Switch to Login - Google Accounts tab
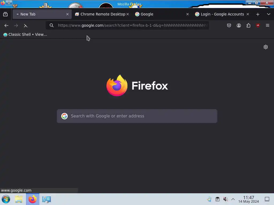 [x=222, y=14]
